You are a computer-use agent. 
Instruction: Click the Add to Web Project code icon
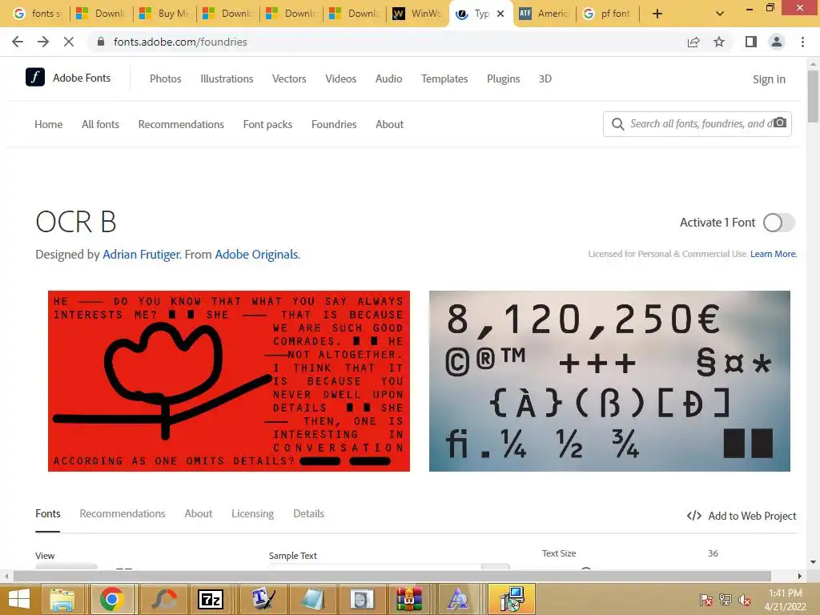(694, 516)
